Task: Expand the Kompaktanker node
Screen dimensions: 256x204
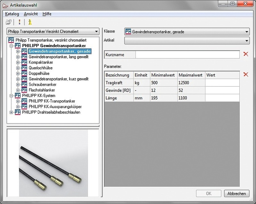Action: (18, 62)
